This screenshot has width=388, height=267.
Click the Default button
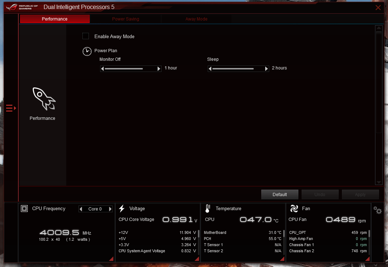coord(280,195)
